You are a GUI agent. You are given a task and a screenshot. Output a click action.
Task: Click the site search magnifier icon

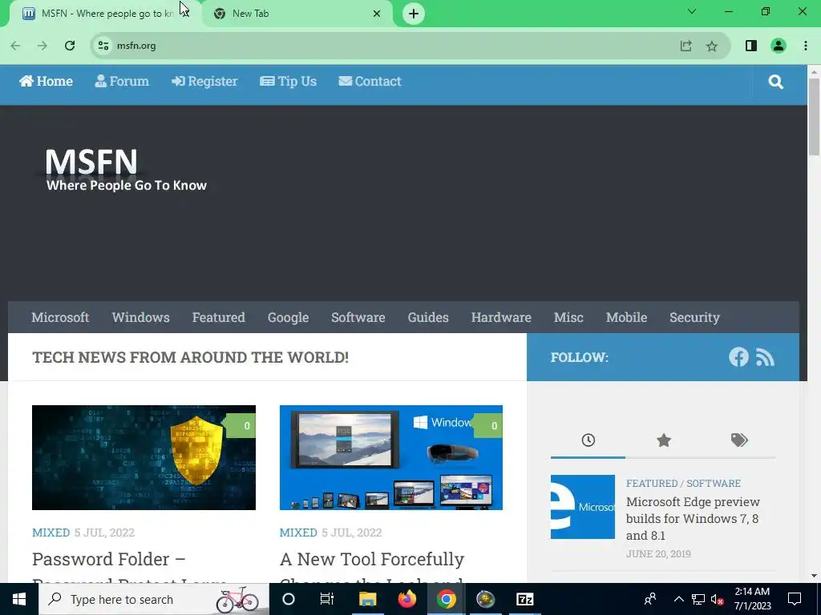click(x=776, y=82)
